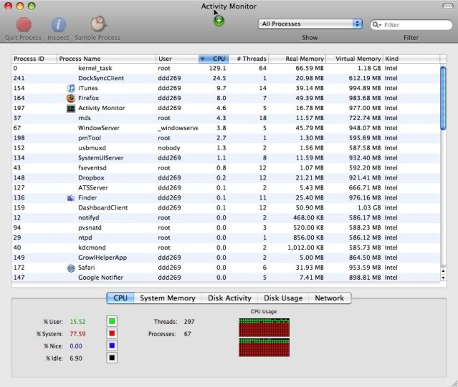Click the _windowserver user cell
This screenshot has width=458, height=387.
(178, 128)
